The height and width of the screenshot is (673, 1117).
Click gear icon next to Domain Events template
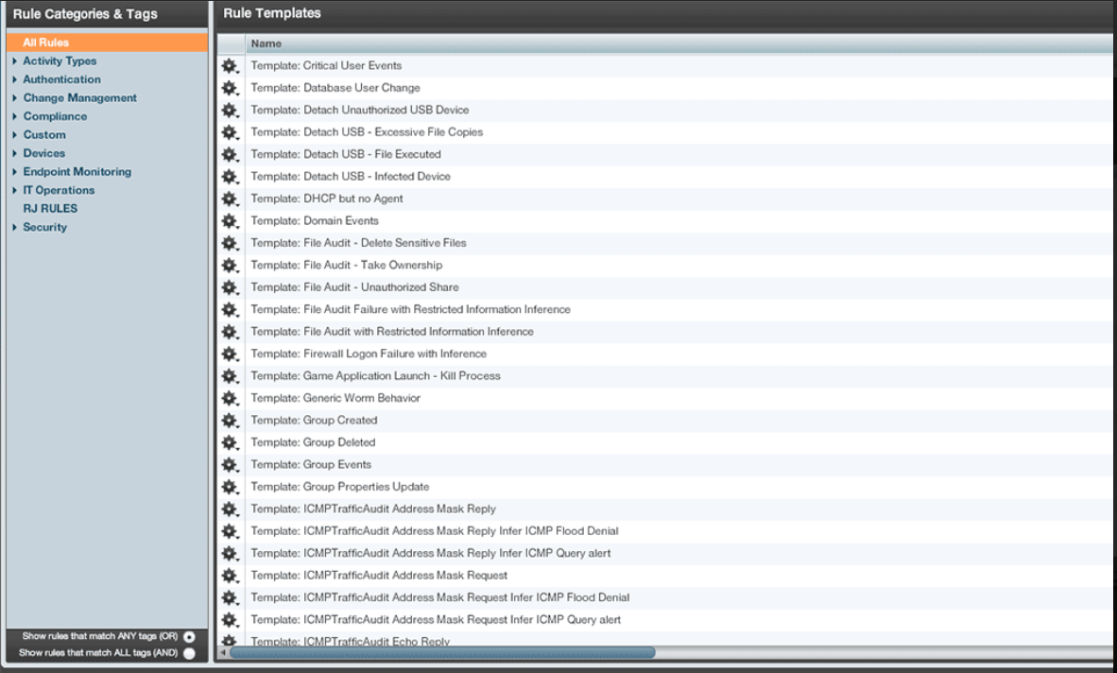(x=230, y=221)
